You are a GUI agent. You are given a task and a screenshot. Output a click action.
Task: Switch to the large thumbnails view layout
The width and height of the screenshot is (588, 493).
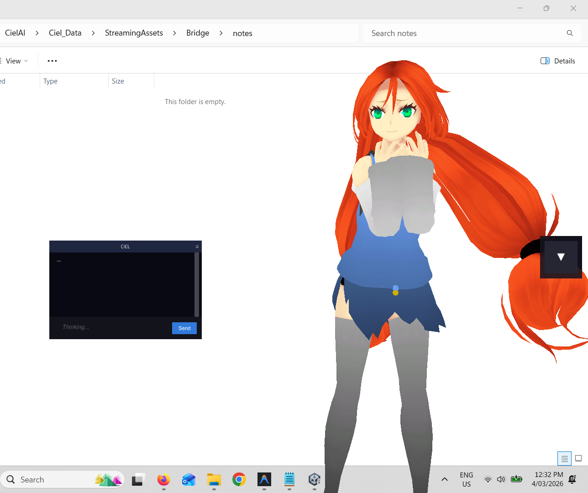point(578,458)
